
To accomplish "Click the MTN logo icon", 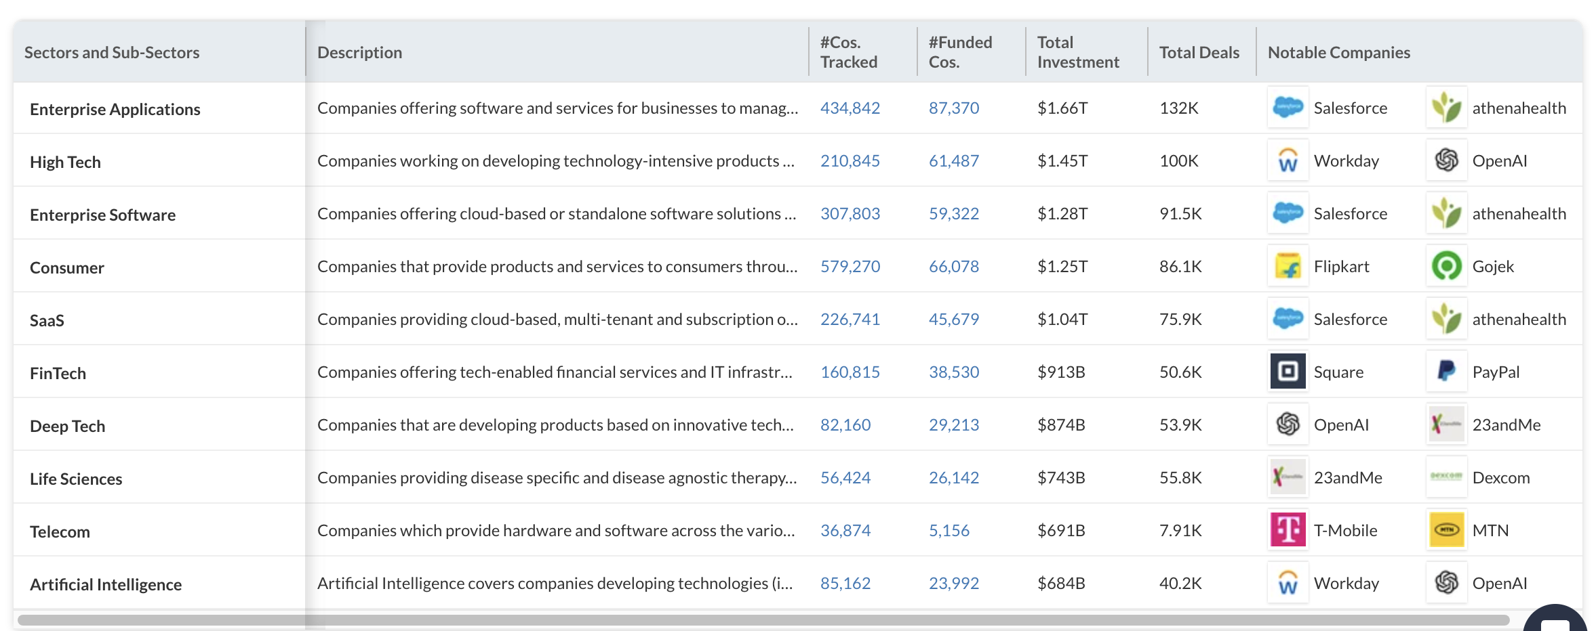I will pyautogui.click(x=1446, y=530).
